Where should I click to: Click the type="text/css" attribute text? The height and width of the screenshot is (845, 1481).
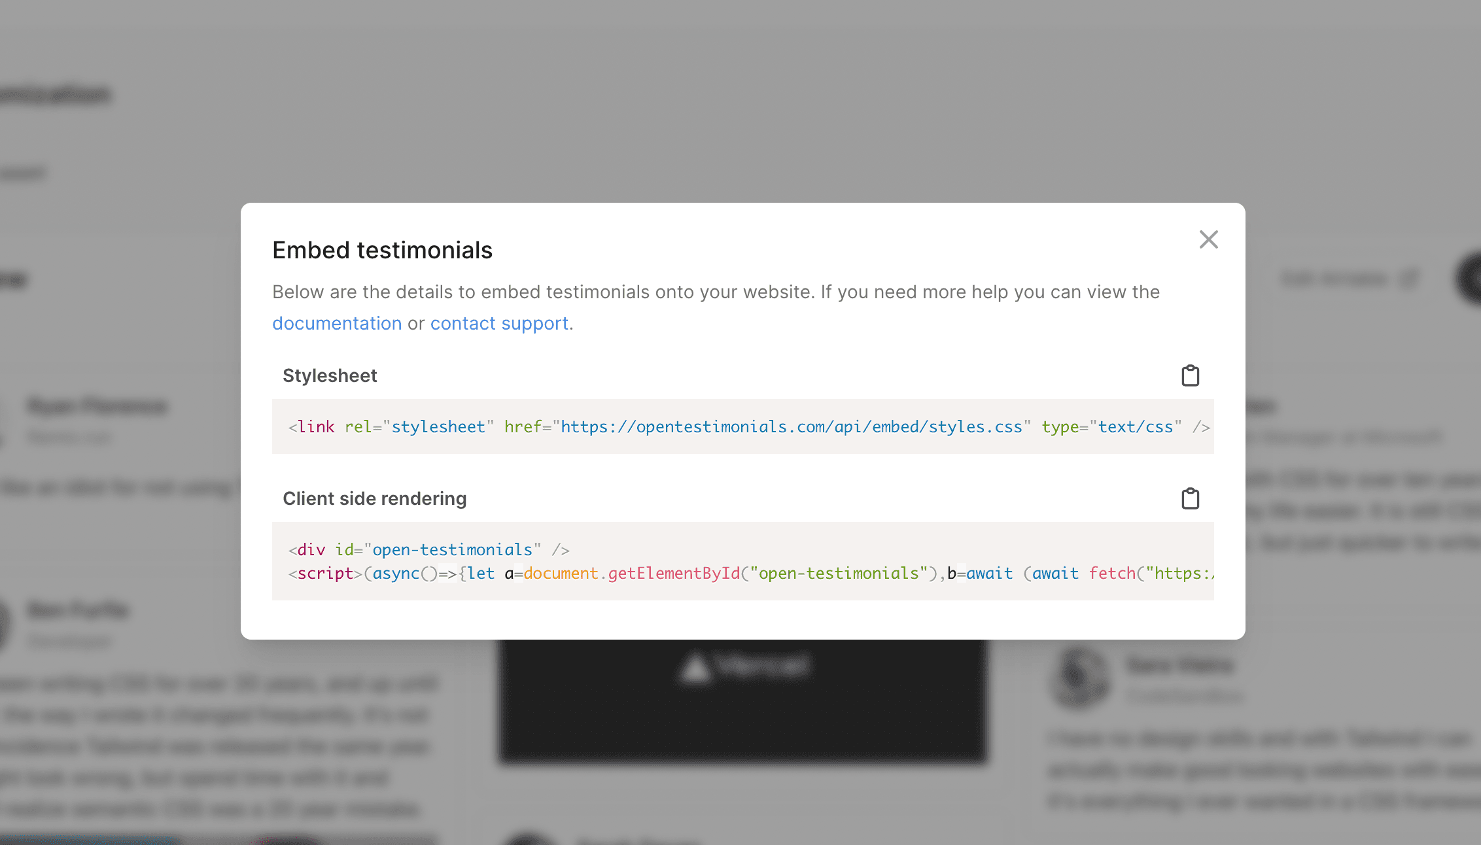point(1112,426)
